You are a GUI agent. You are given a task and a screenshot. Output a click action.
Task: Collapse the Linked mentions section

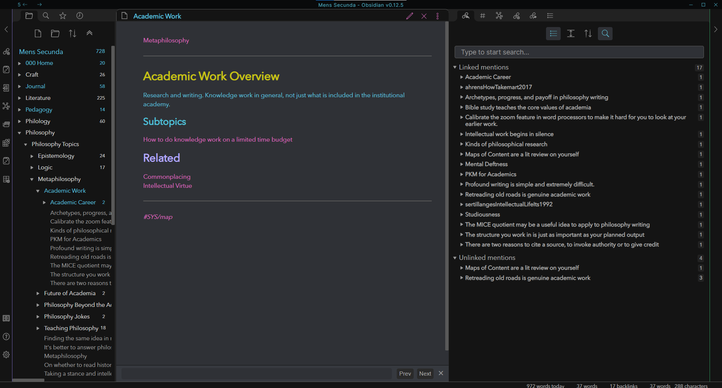tap(455, 67)
